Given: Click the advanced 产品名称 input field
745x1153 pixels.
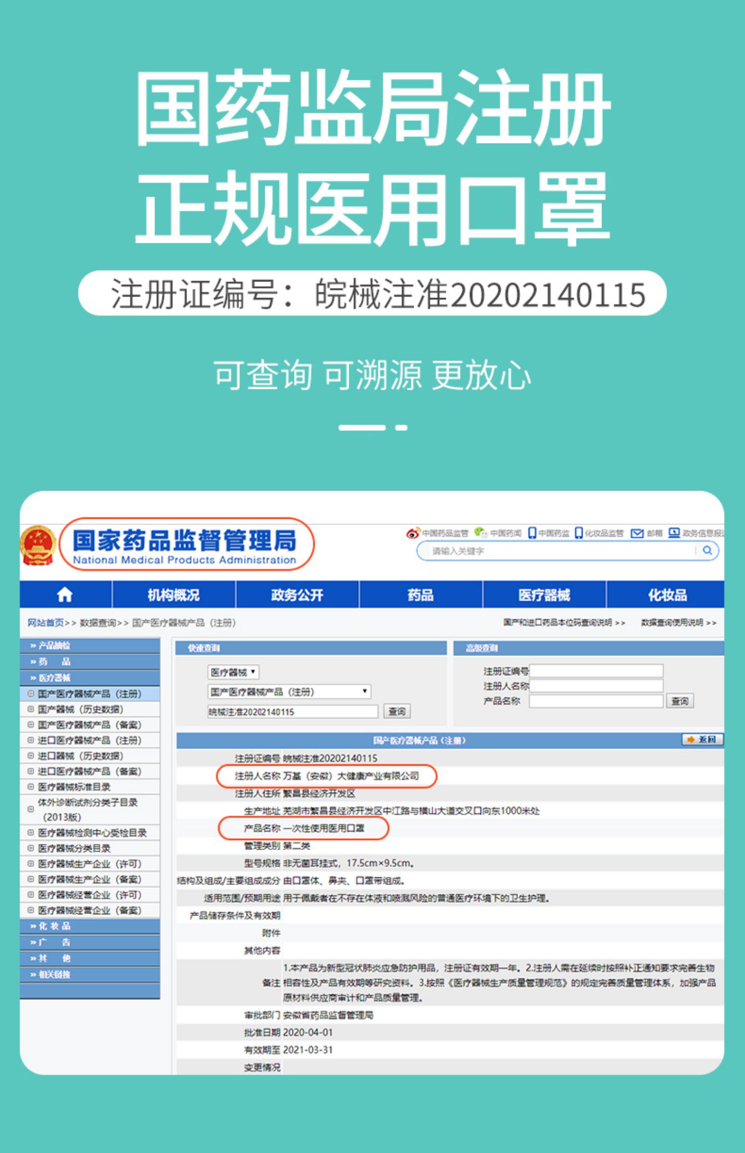Looking at the screenshot, I should pyautogui.click(x=596, y=701).
